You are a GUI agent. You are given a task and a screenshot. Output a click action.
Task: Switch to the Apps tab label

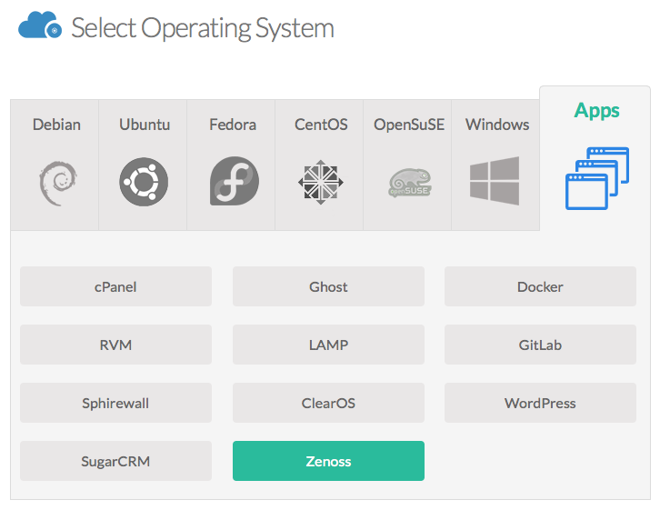(597, 111)
